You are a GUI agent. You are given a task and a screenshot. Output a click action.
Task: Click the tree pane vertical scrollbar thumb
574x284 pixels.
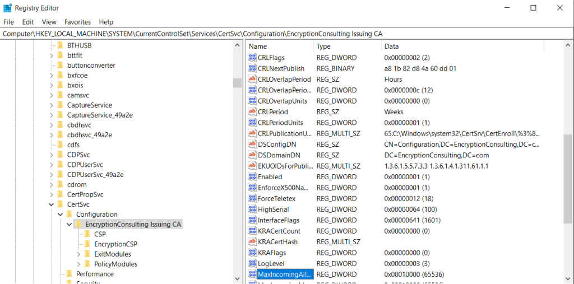pyautogui.click(x=237, y=83)
